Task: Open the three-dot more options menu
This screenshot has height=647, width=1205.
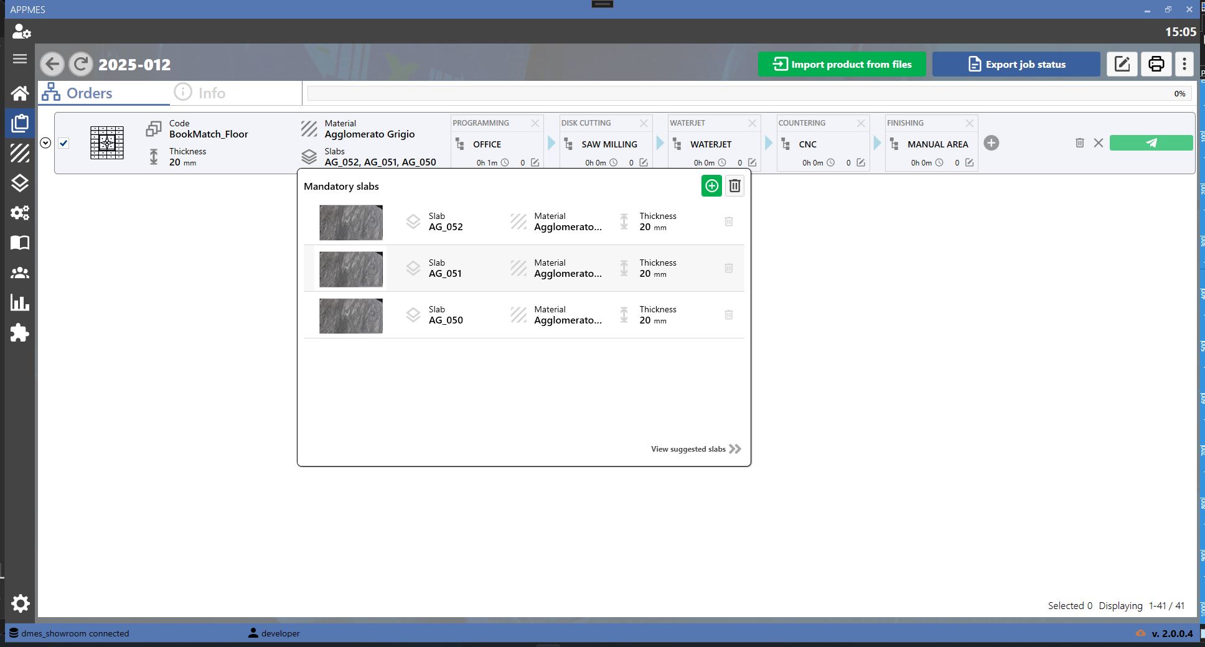Action: 1184,64
